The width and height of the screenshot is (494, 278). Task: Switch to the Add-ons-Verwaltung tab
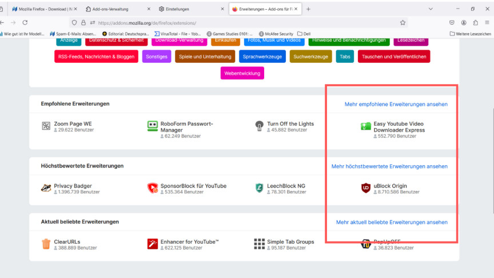[x=118, y=9]
